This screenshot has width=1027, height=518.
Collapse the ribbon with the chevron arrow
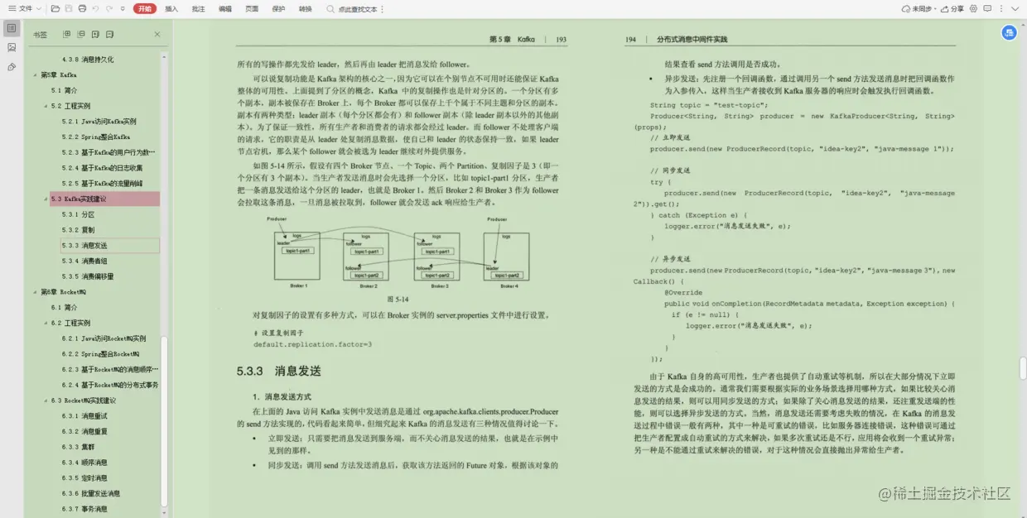1015,8
